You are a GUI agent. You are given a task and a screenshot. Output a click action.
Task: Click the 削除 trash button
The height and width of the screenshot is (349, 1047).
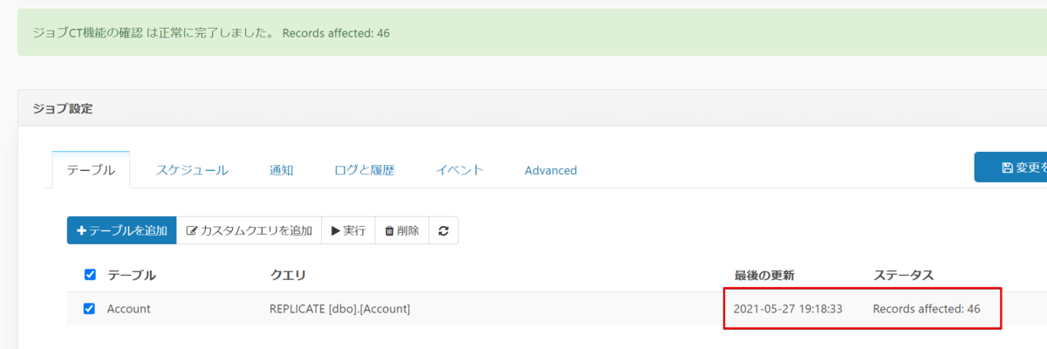(x=401, y=230)
